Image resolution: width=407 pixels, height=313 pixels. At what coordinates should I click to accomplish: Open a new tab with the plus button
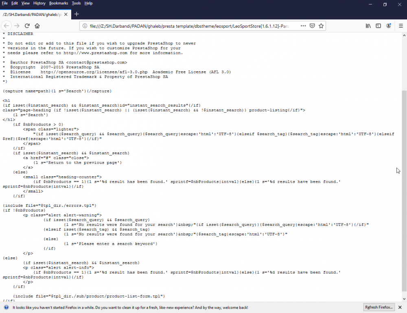76,13
